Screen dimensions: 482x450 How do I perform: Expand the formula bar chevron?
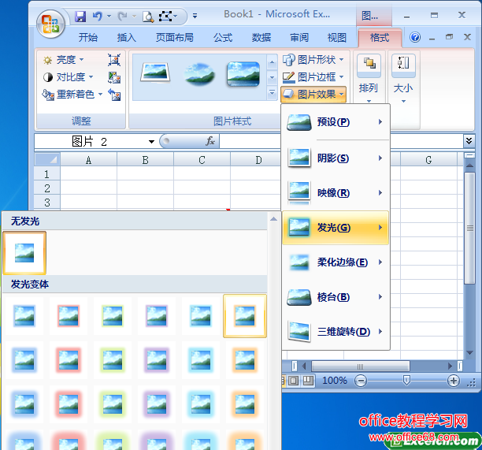469,141
